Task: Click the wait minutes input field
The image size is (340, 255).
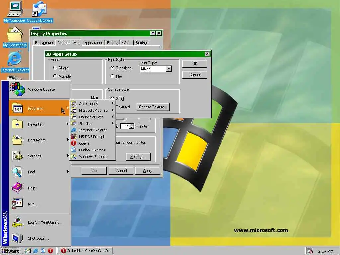Action: point(125,126)
